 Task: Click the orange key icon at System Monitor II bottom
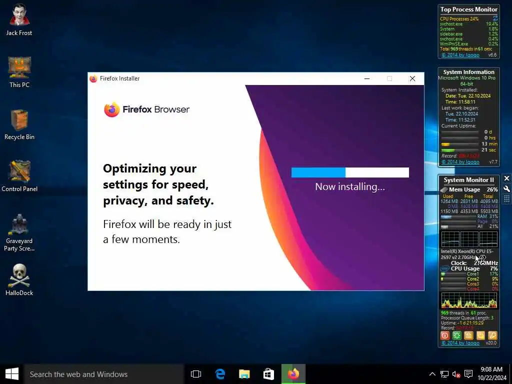point(492,335)
